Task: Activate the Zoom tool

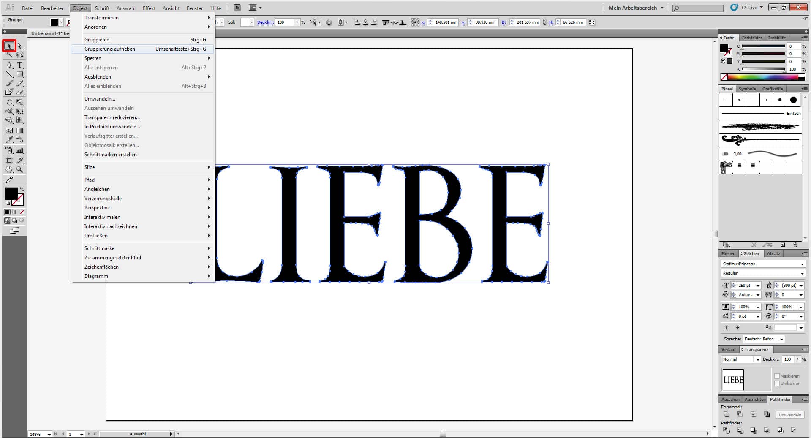Action: click(19, 169)
